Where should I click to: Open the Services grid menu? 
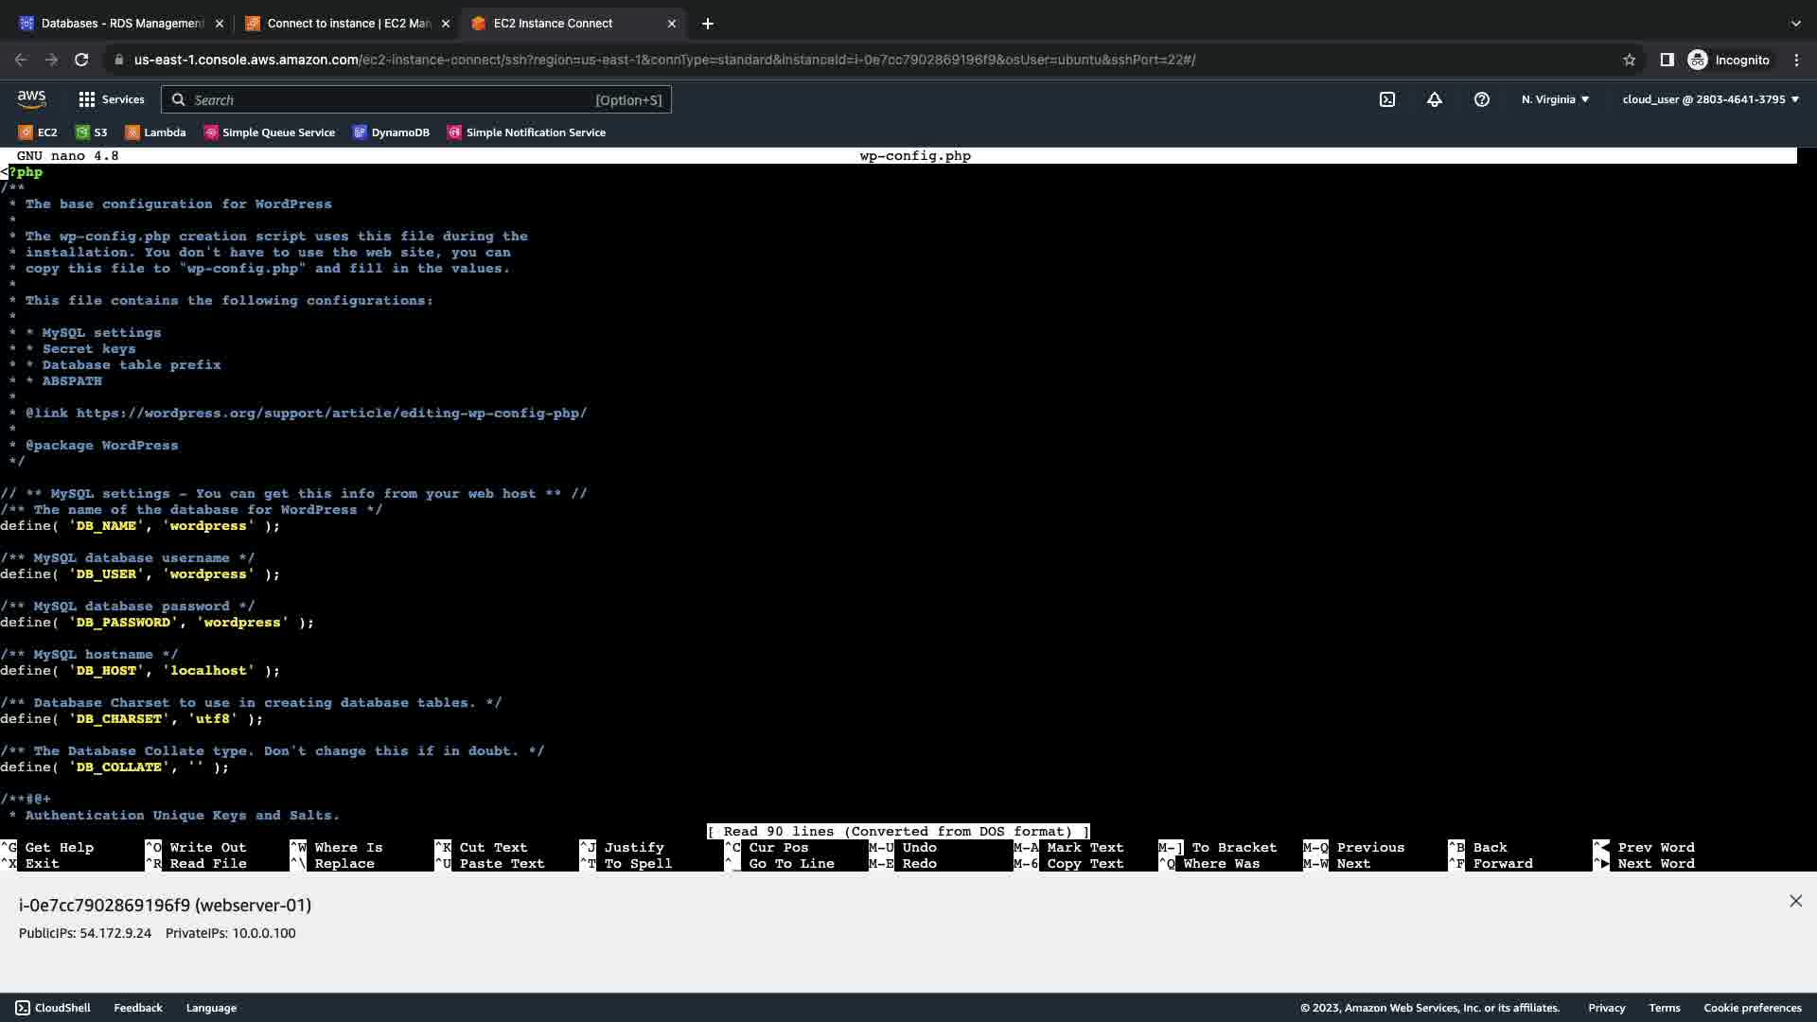[x=111, y=99]
